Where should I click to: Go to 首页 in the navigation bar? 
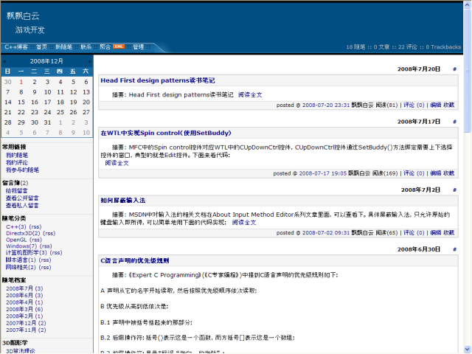(41, 47)
